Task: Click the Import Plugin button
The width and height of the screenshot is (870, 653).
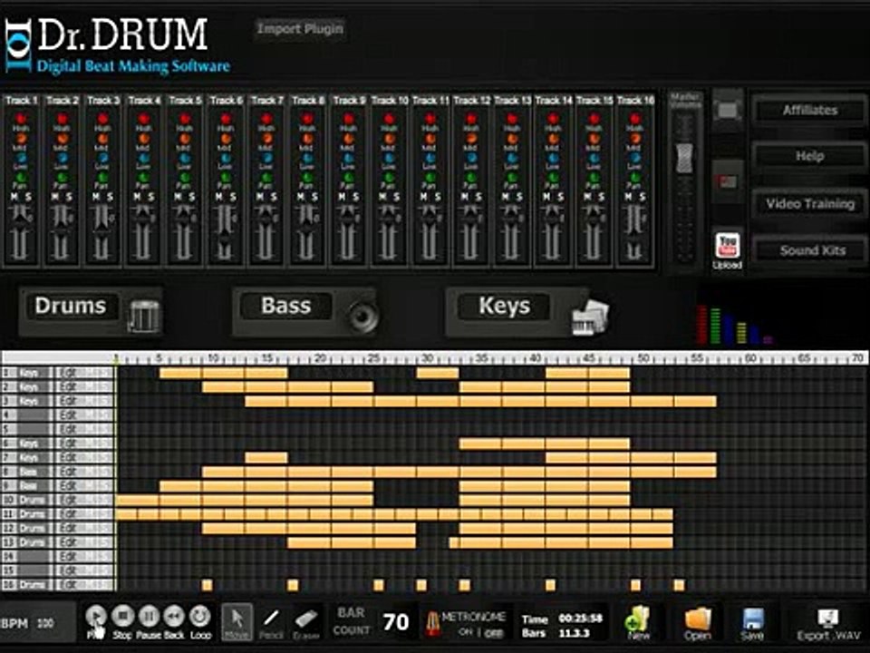Action: (300, 28)
